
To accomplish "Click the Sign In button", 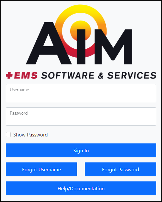I will (x=81, y=150).
